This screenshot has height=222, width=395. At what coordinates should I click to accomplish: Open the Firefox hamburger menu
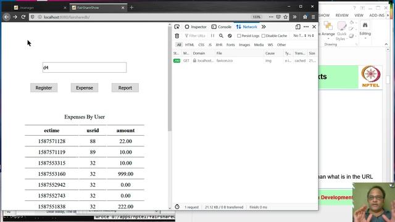coord(313,17)
